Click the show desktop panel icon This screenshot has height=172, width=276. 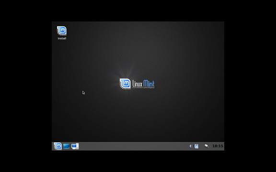(x=66, y=146)
